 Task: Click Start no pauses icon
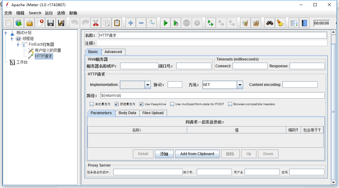pyautogui.click(x=176, y=23)
